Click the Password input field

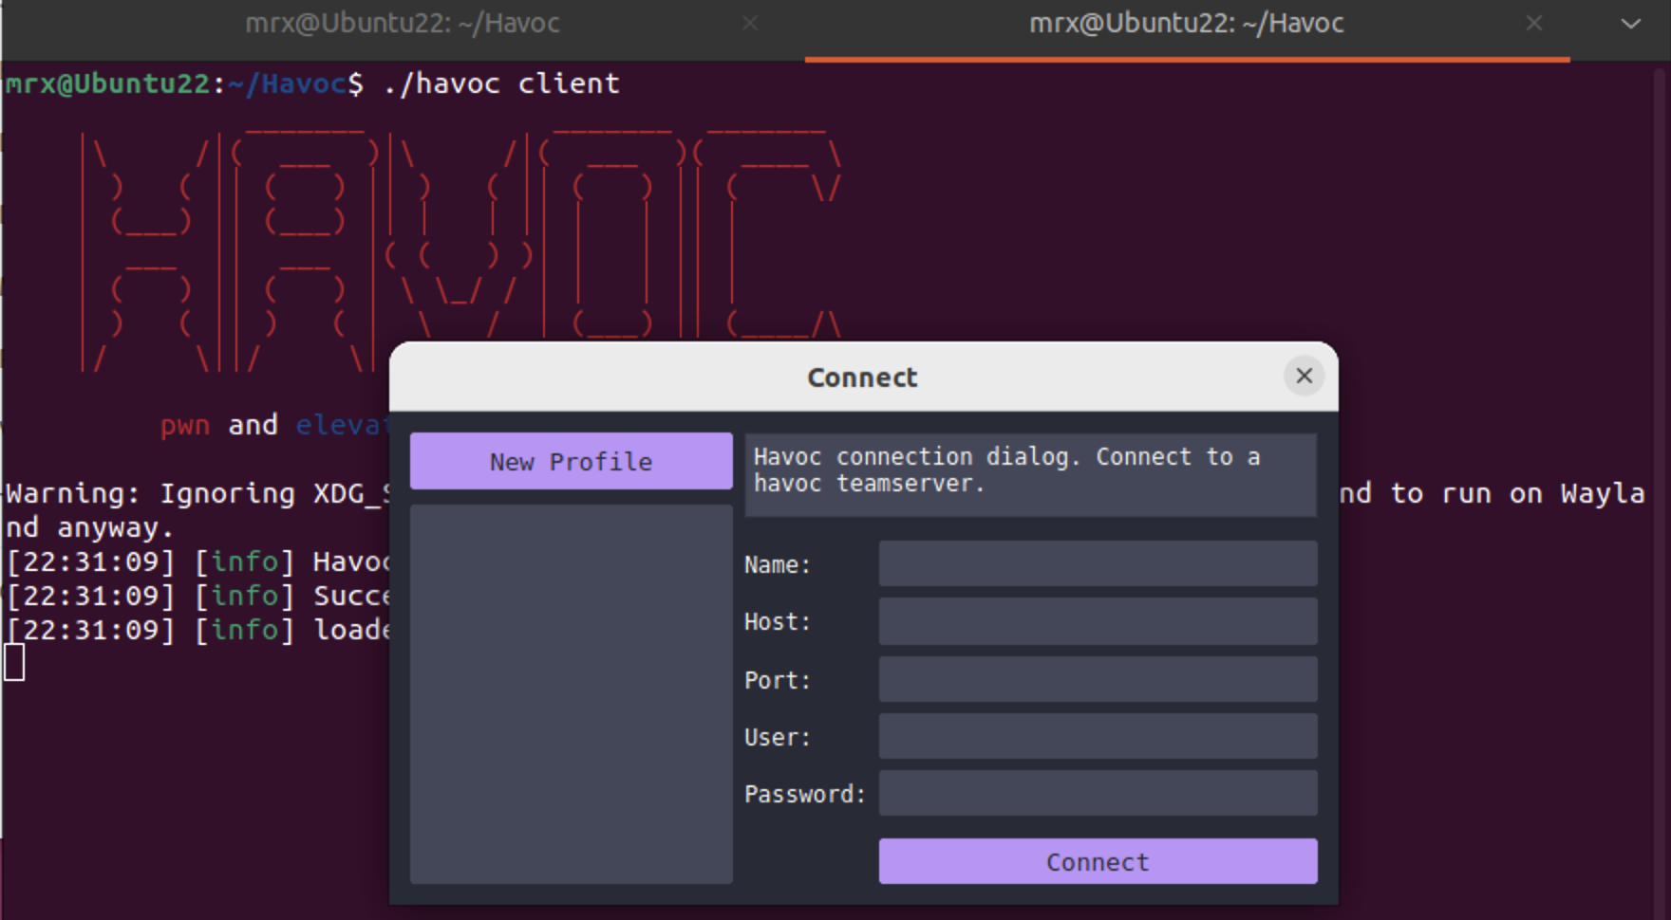1098,793
